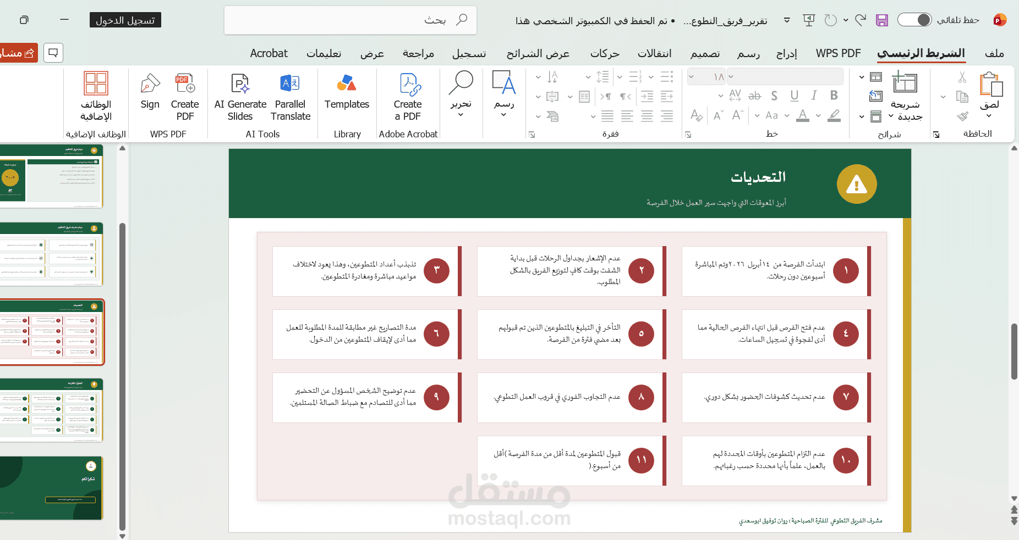Pick the Font Color A swatch
The image size is (1019, 540).
click(803, 115)
